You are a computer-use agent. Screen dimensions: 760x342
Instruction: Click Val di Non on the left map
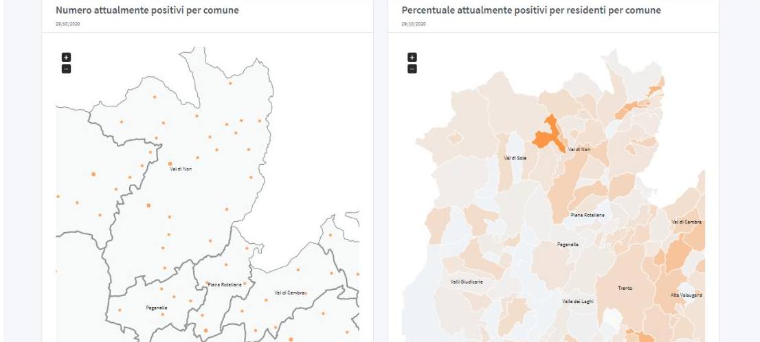point(181,168)
